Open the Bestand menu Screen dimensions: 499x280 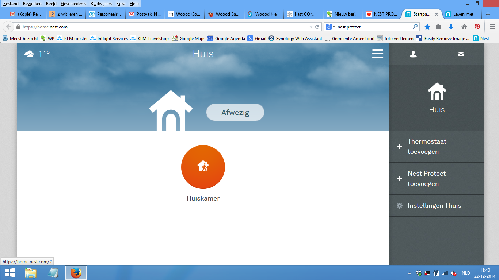(11, 4)
